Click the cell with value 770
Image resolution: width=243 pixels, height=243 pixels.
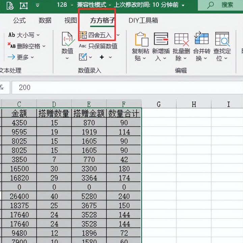click(x=89, y=159)
